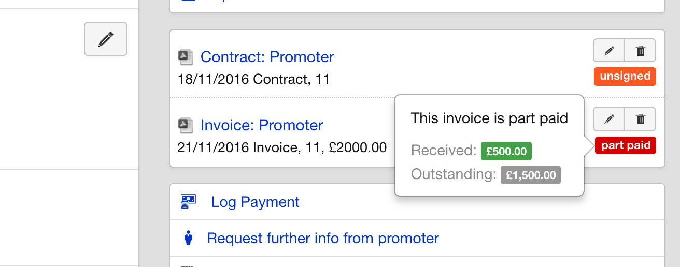Click the 21/11/2016 Invoice £2000.00 details text
The image size is (680, 267).
(282, 147)
